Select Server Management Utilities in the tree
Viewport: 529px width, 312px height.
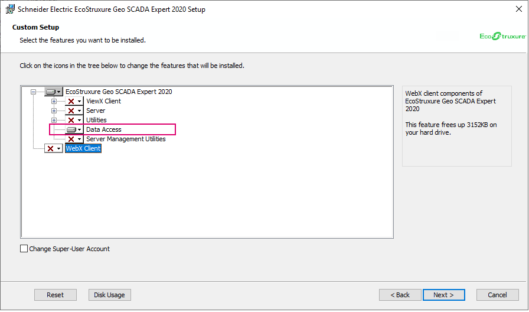126,139
